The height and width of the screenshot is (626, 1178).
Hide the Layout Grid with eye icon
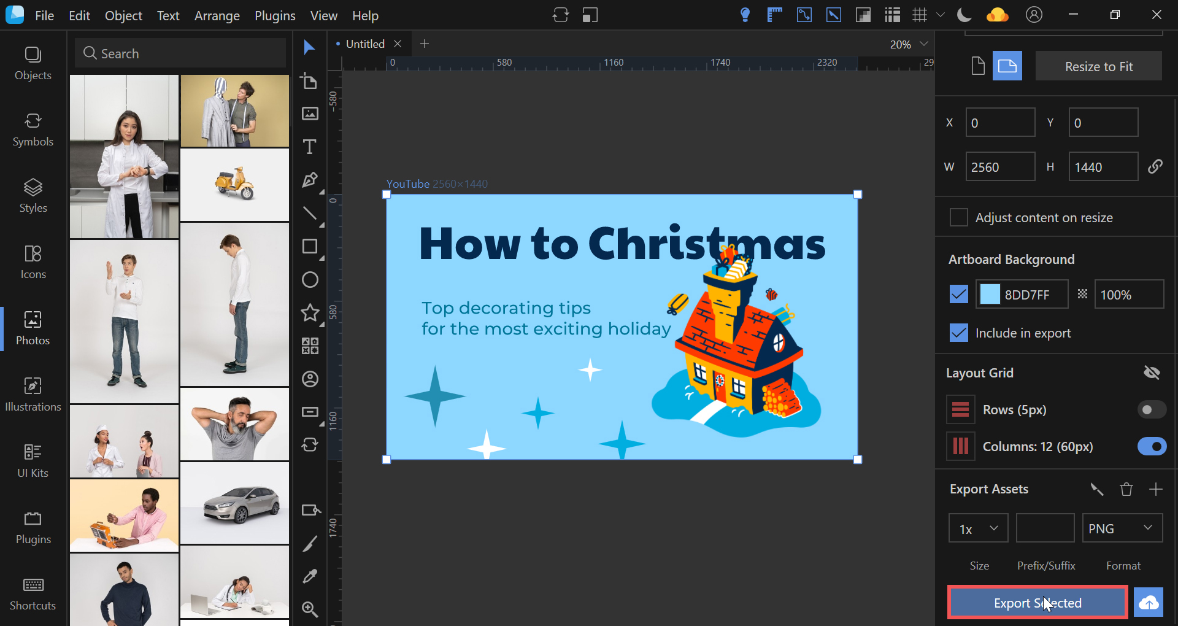pyautogui.click(x=1152, y=373)
